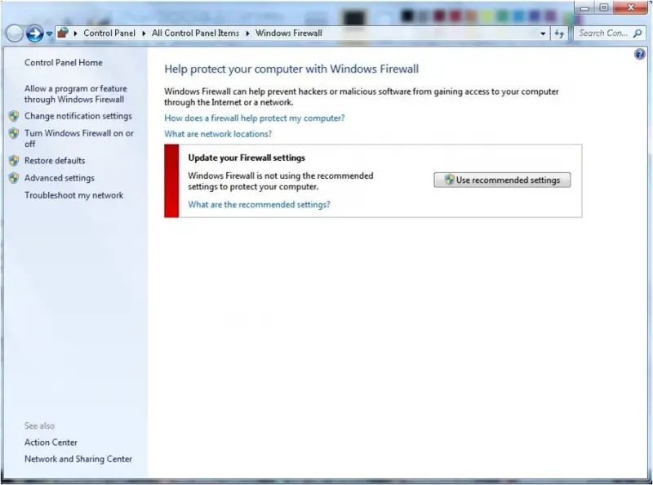Screen dimensions: 653x485
Task: Maximize the Windows Firewall window
Action: [604, 7]
